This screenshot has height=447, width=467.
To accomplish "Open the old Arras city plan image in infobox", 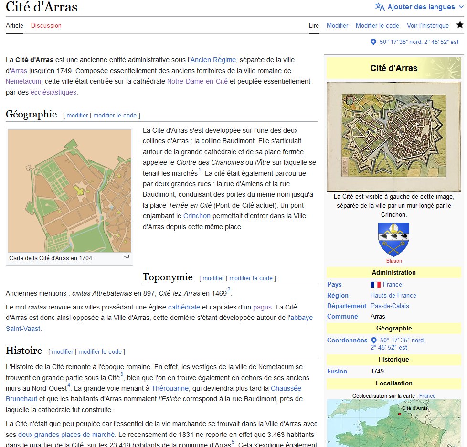I will click(394, 137).
